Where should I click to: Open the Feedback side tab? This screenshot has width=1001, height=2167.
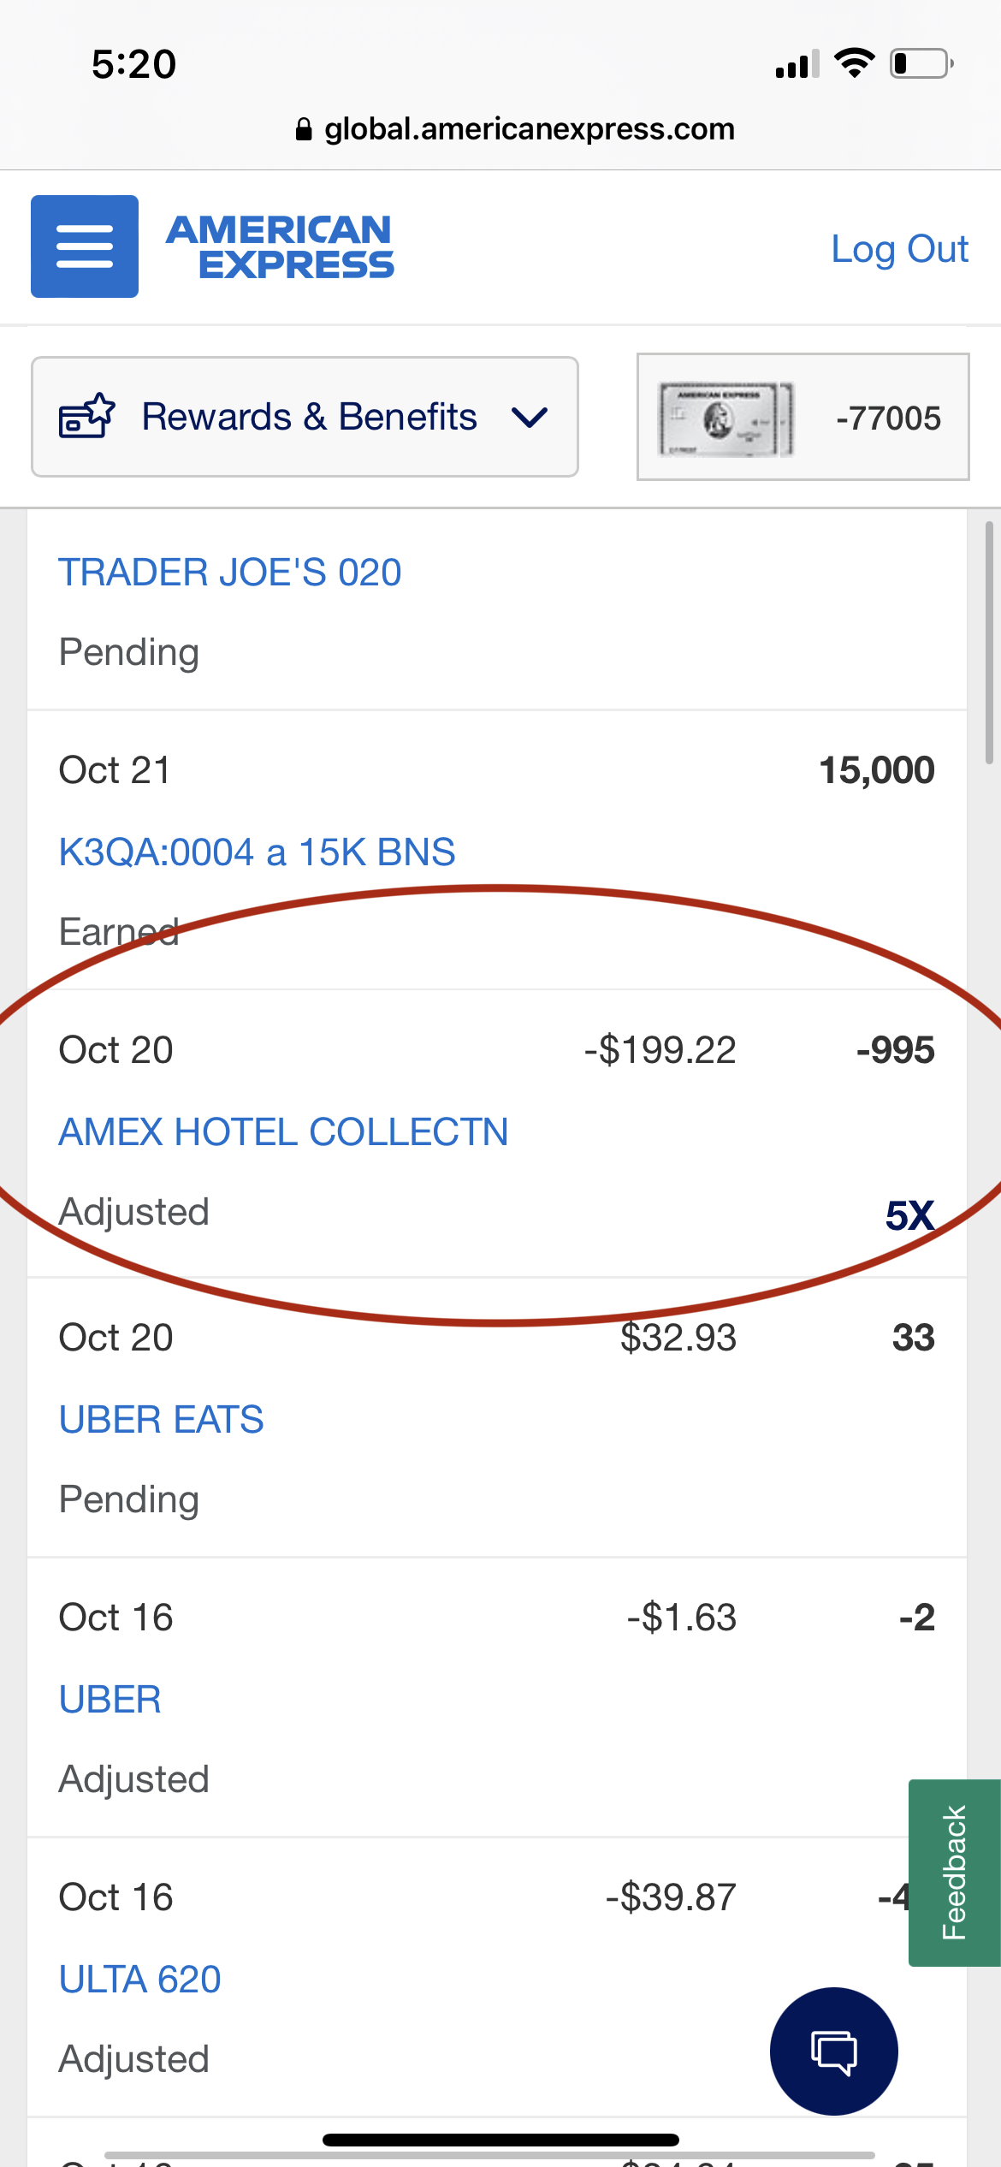point(954,1873)
